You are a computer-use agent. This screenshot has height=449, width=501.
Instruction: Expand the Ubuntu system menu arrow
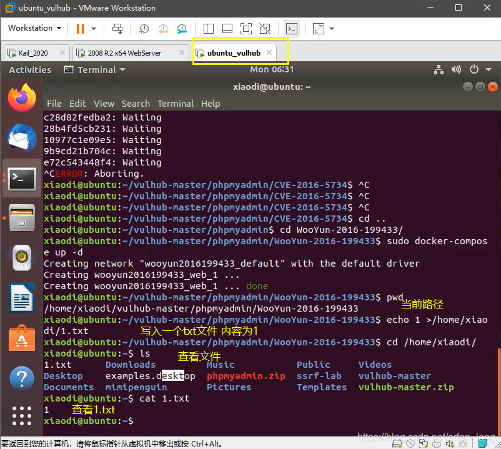489,69
